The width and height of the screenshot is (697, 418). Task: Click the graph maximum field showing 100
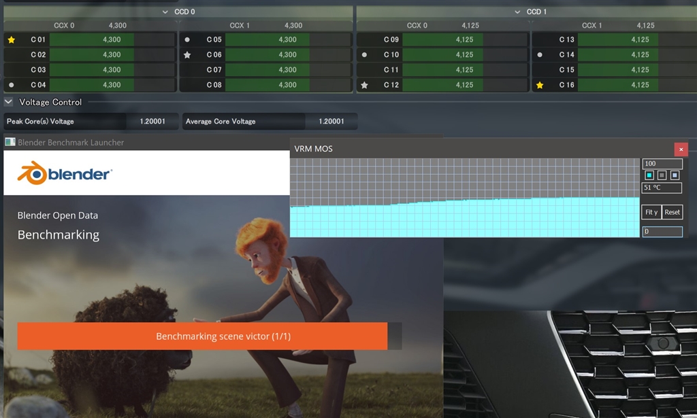tap(662, 164)
